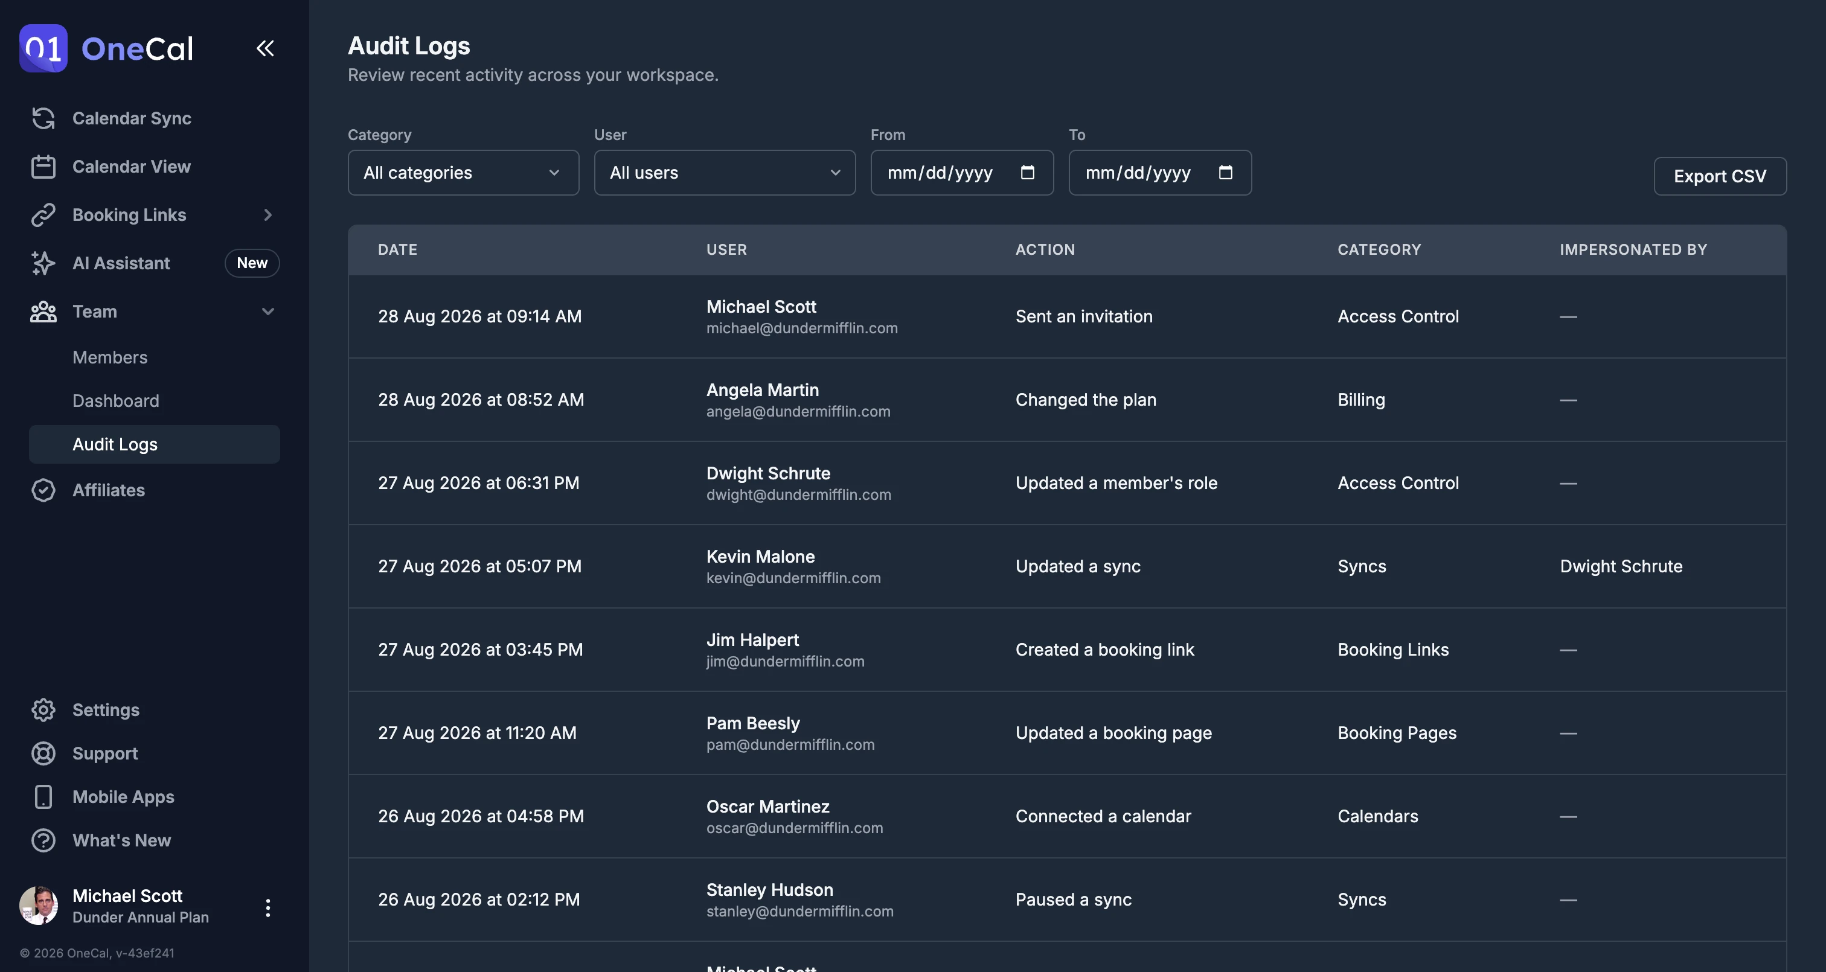This screenshot has height=972, width=1826.
Task: Click the From date input field
Action: click(962, 172)
